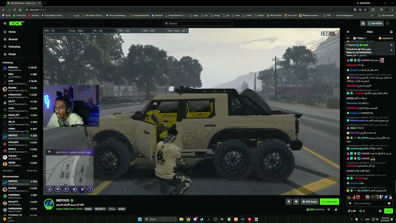This screenshot has height=223, width=396.
Task: Click Show Less under Following
Action: coord(32,171)
